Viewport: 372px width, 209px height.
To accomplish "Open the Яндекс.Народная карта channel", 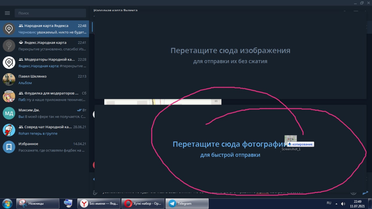I will (x=44, y=46).
